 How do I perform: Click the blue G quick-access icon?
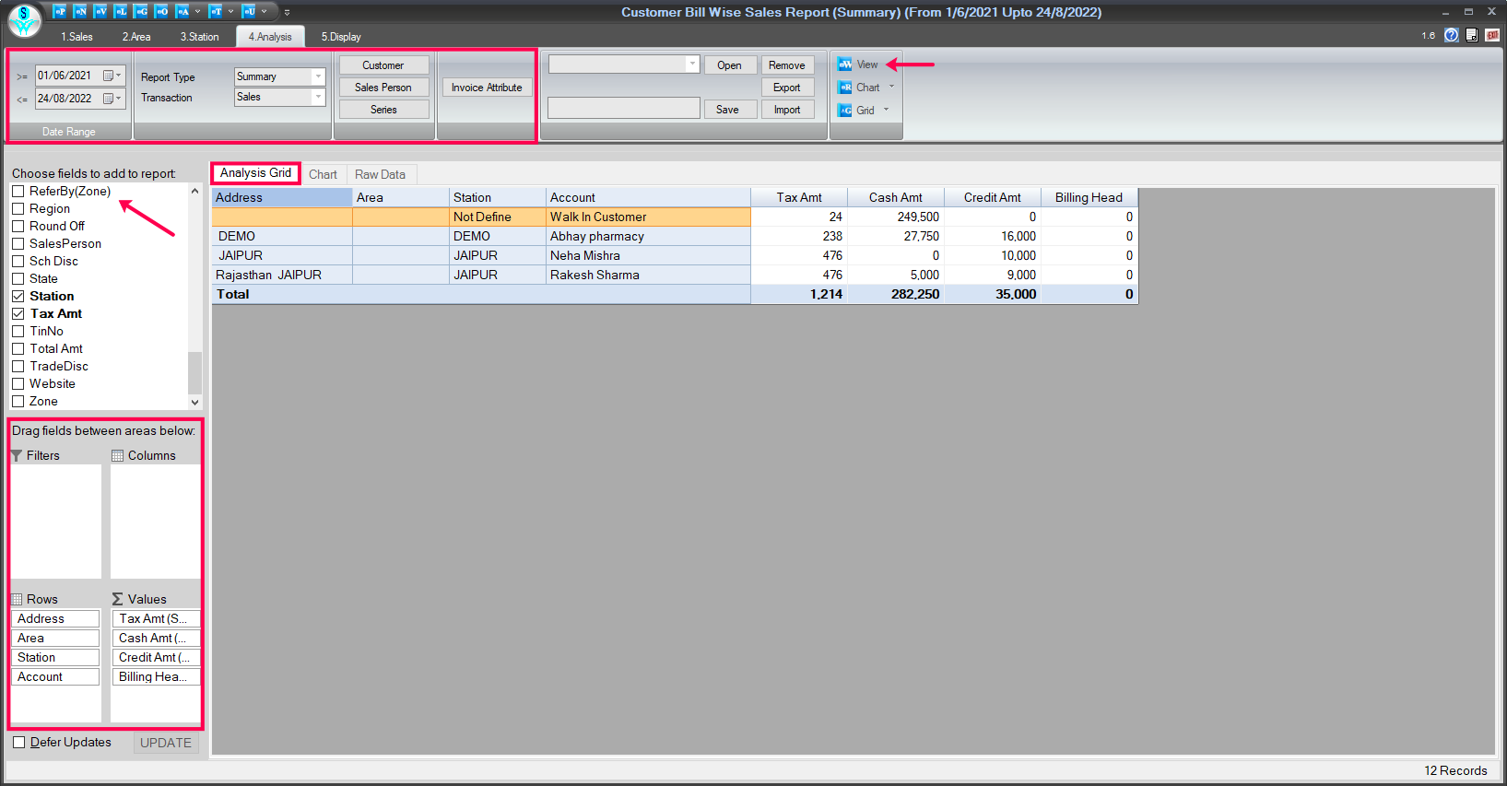click(x=141, y=11)
